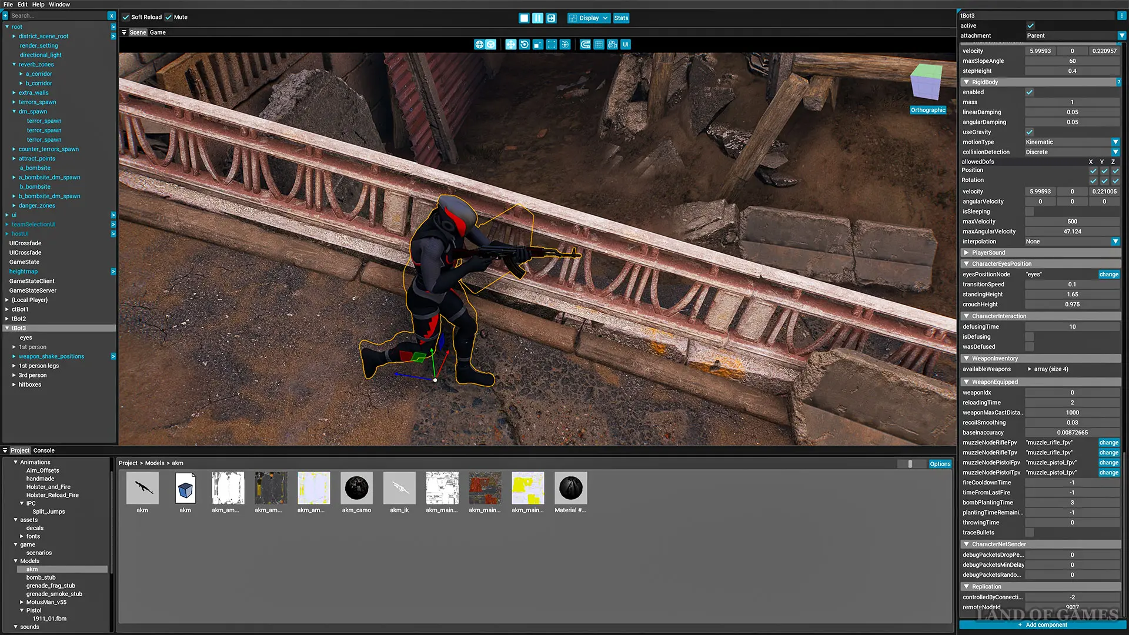Collapse the reverb_zones tree node
Viewport: 1129px width, 635px height.
coord(14,65)
